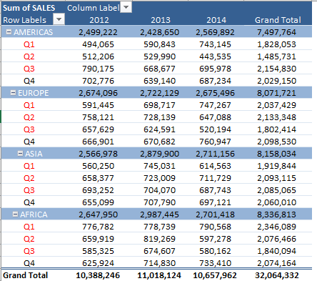Select the overall total cell 32,064,332
The width and height of the screenshot is (317, 281).
pyautogui.click(x=277, y=275)
